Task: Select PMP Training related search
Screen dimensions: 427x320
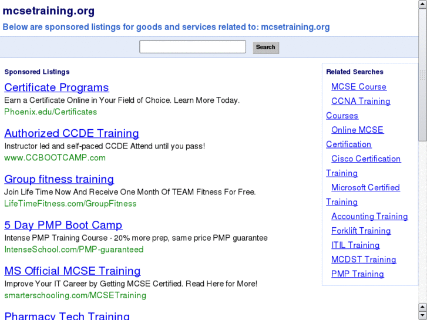Action: 358,274
